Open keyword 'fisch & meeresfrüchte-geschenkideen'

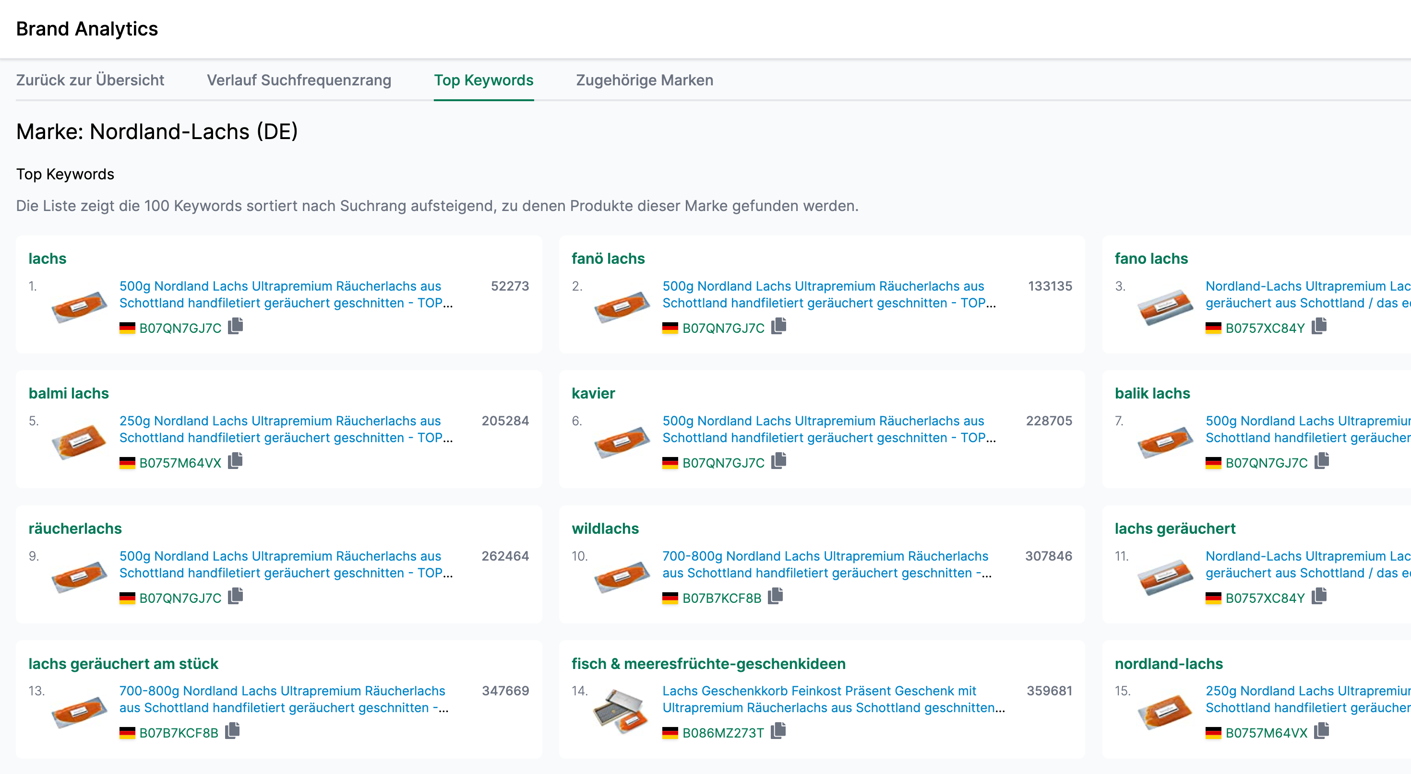[x=708, y=663]
